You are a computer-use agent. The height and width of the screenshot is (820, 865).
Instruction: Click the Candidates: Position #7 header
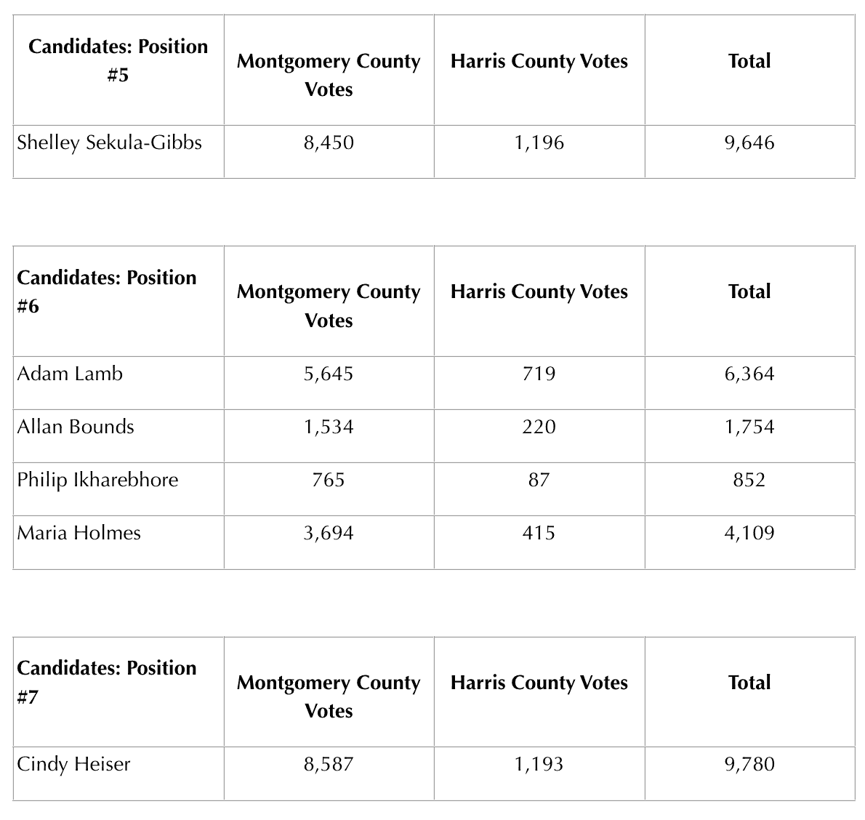tap(107, 682)
